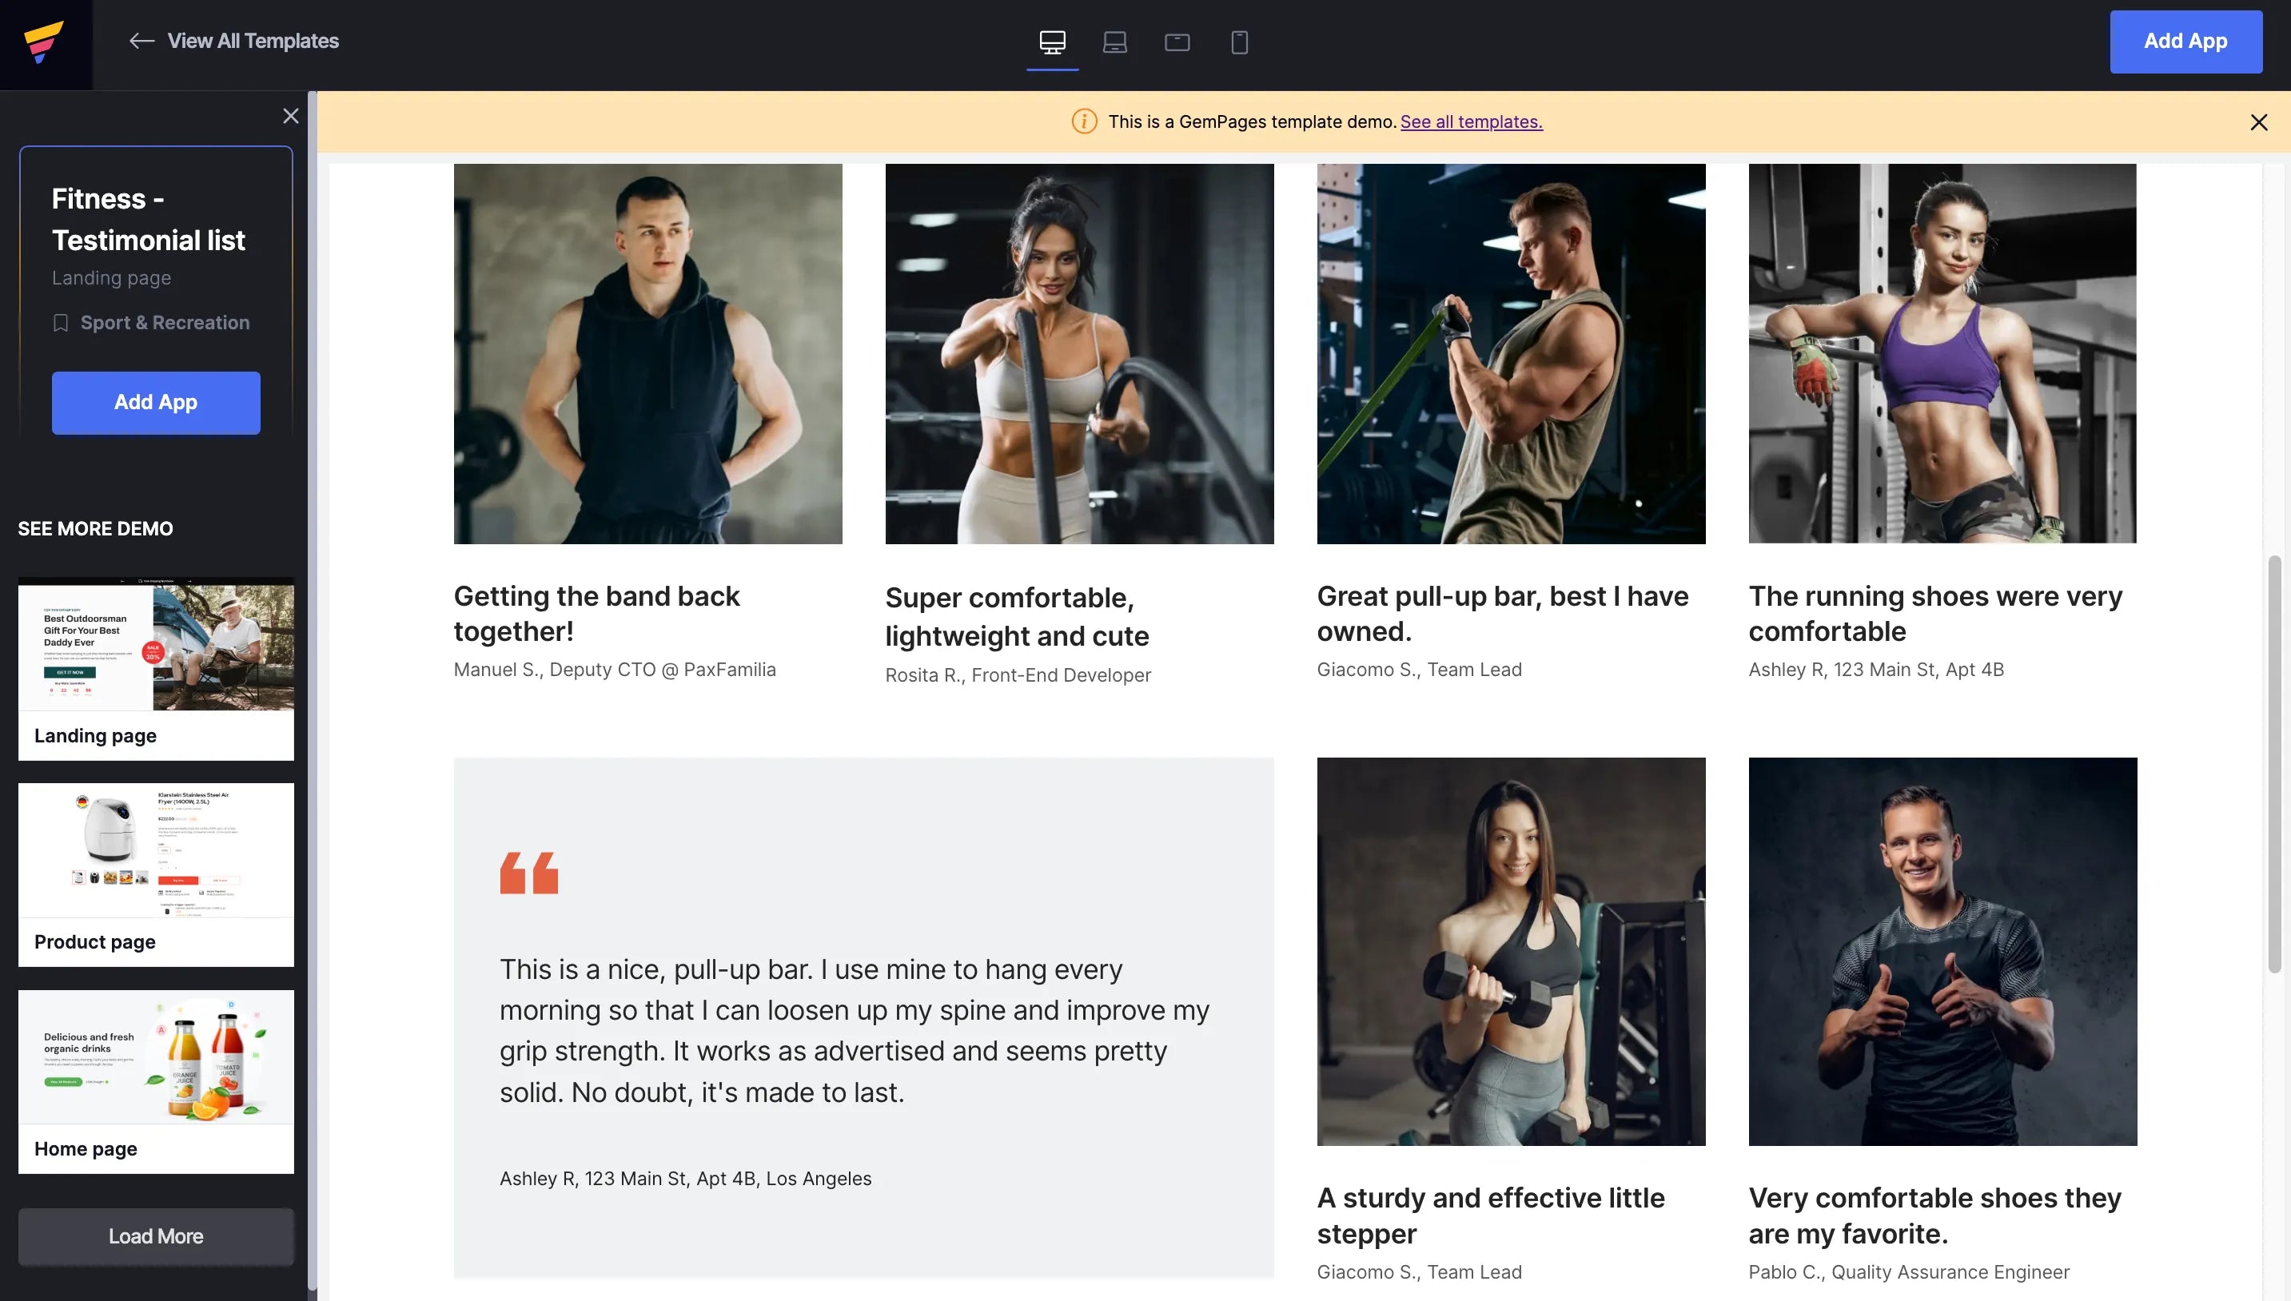Open the Product page demo thumbnail
The image size is (2291, 1301).
point(155,850)
